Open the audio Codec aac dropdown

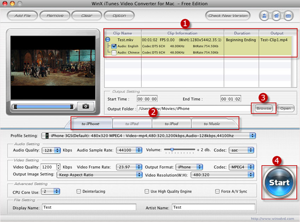tap(241, 150)
